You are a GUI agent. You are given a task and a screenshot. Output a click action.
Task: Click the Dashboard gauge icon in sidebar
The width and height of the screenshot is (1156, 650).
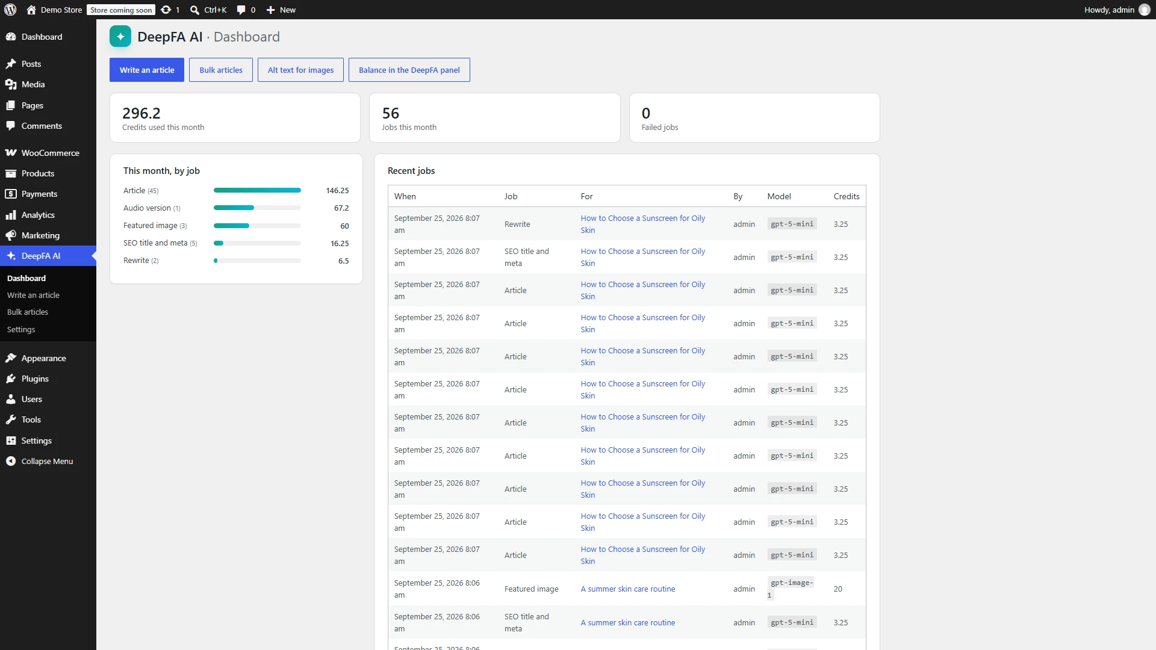click(11, 37)
